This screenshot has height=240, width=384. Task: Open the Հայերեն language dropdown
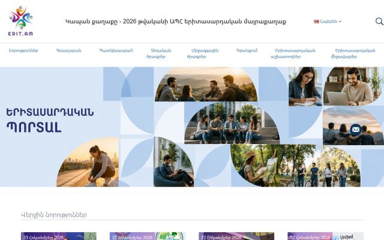[328, 22]
